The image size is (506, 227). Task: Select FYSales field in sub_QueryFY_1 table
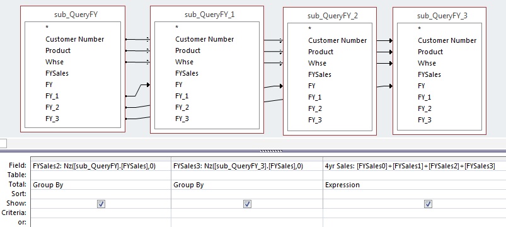pos(187,73)
